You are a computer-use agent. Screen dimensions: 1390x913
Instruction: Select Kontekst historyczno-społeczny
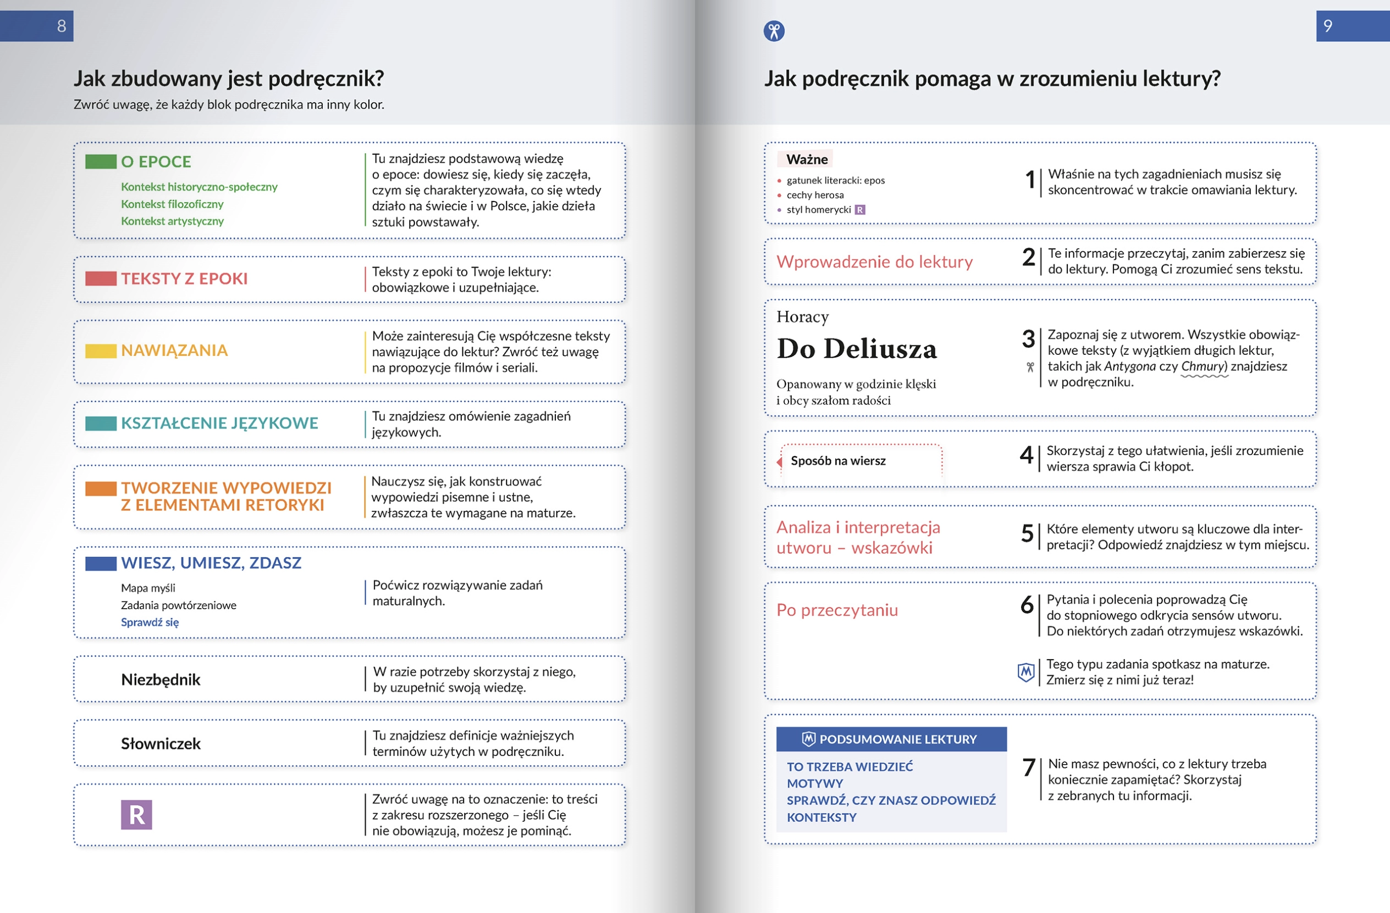click(199, 187)
